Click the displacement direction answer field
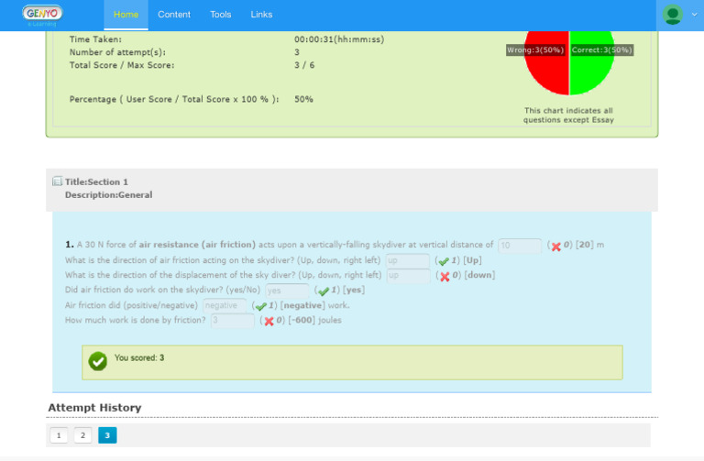 pyautogui.click(x=407, y=276)
